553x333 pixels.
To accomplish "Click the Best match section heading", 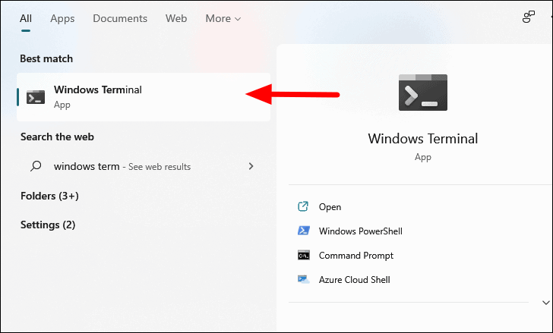I will [46, 58].
